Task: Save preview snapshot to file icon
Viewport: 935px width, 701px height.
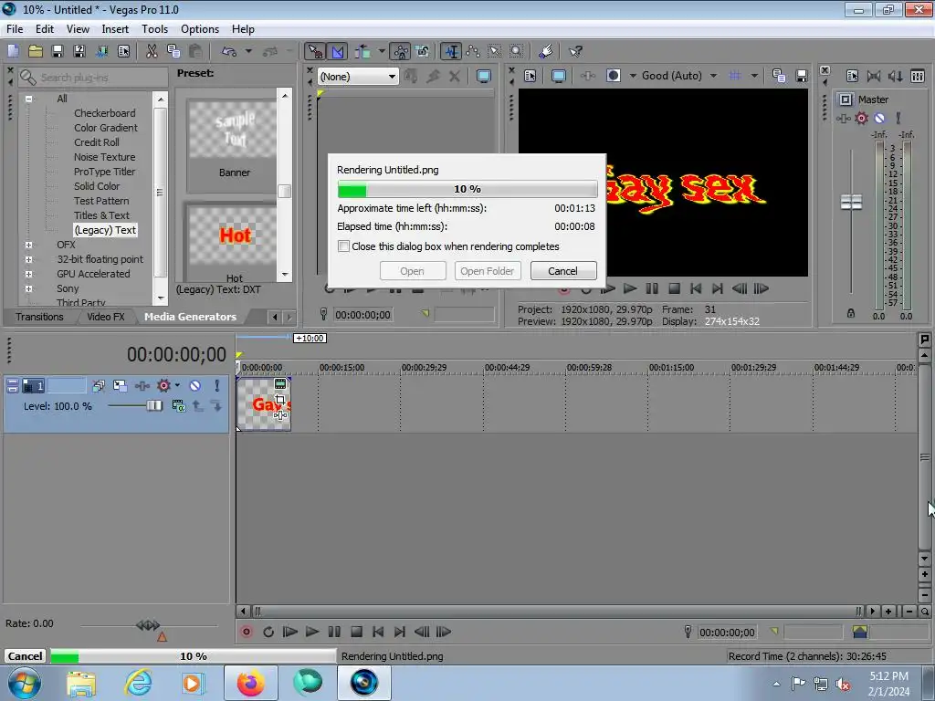Action: [x=802, y=76]
